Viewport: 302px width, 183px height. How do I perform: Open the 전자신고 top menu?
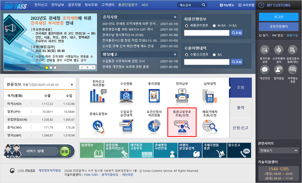pyautogui.click(x=41, y=5)
